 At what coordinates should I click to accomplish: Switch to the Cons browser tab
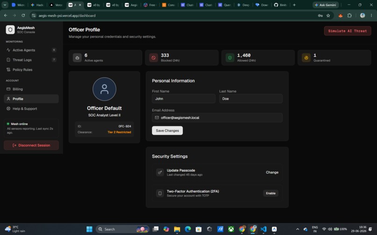pyautogui.click(x=169, y=5)
